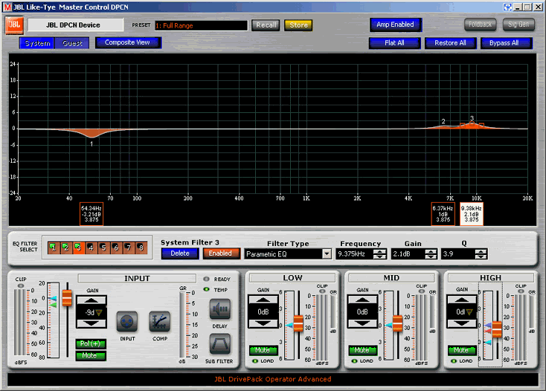Open the SUB FILTER icon

(219, 344)
